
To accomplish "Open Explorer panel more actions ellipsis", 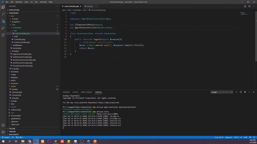I will point(57,6).
